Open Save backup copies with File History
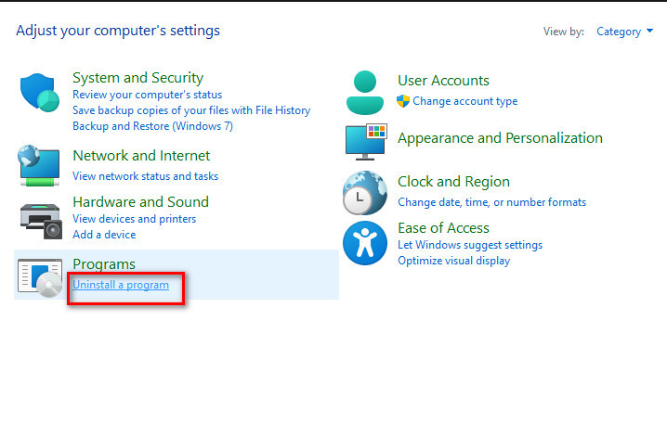 click(x=191, y=110)
